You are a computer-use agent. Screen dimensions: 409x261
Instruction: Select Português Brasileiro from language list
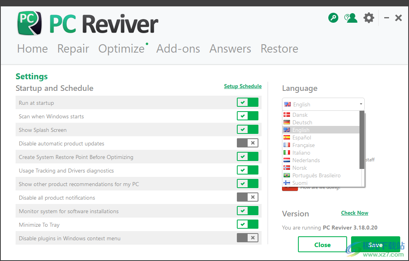click(x=321, y=175)
